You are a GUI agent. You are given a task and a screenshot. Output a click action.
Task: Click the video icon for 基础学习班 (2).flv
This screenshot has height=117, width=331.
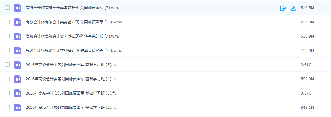click(18, 108)
